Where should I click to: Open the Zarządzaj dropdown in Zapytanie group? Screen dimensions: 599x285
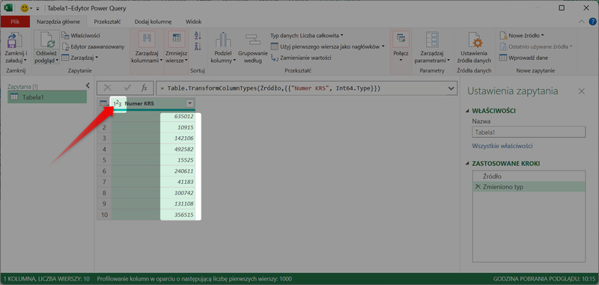[80, 58]
